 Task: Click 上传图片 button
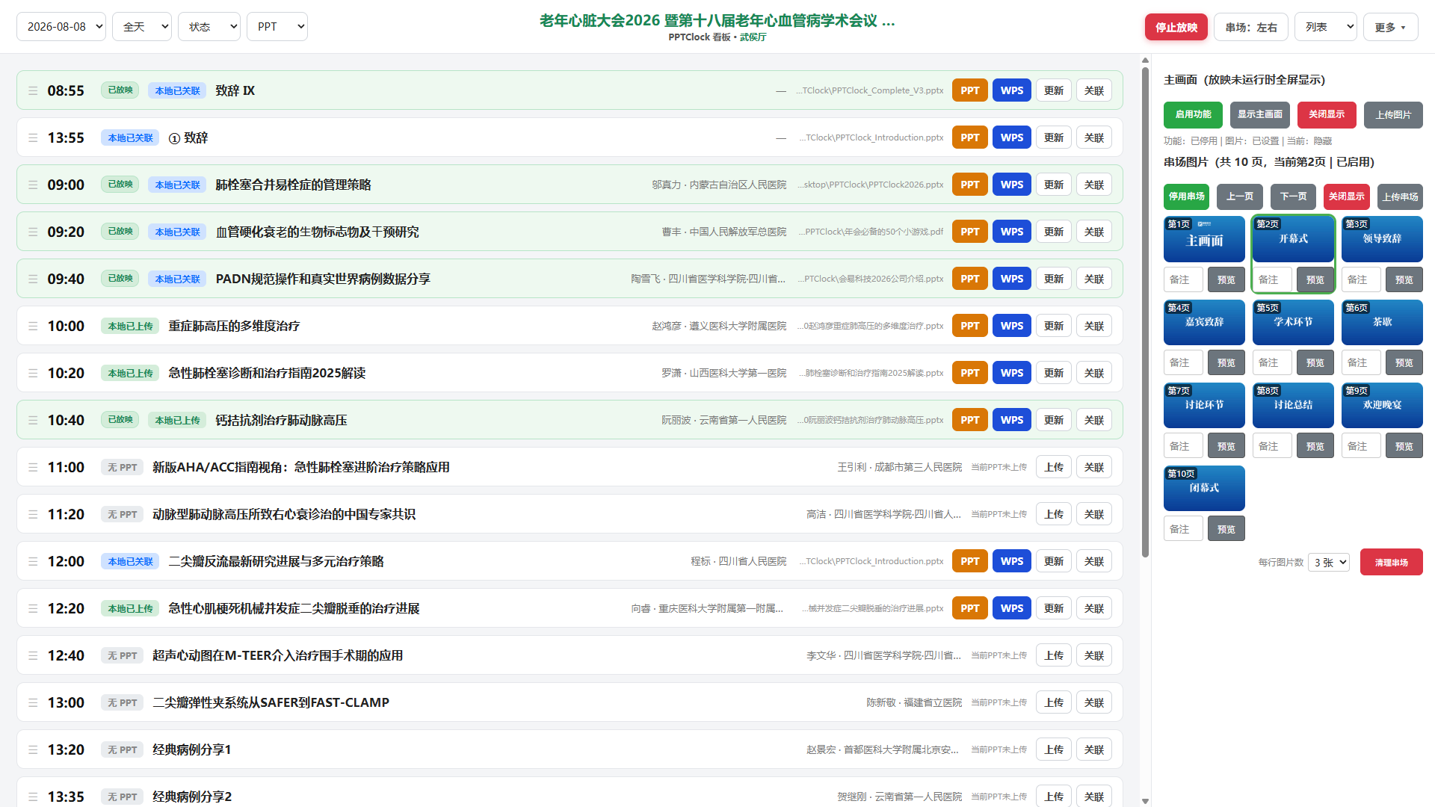[1393, 115]
